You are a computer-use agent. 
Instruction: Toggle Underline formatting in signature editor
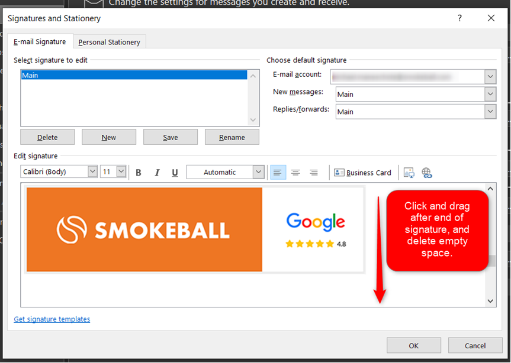coord(175,173)
